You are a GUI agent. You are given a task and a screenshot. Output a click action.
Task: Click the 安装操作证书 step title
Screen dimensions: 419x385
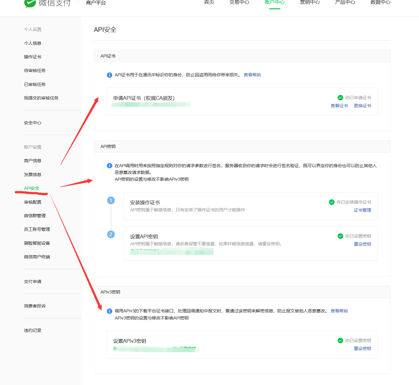(145, 202)
